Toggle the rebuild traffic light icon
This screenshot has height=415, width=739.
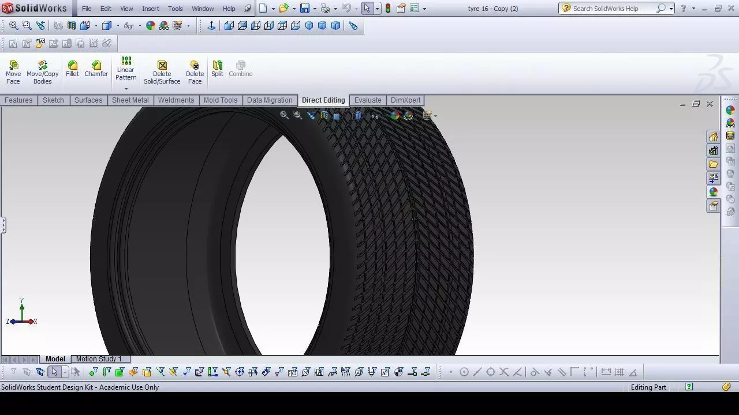tap(388, 8)
